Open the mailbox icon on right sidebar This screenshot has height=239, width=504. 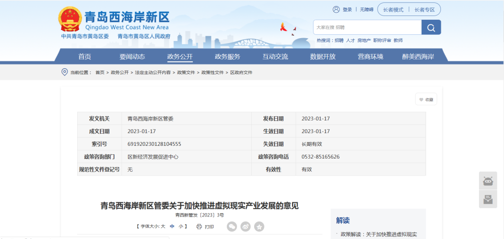coord(488,199)
